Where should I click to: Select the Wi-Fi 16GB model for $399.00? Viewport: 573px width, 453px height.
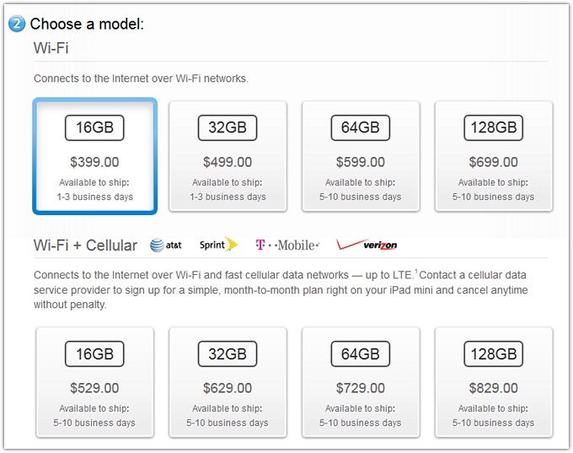(95, 157)
